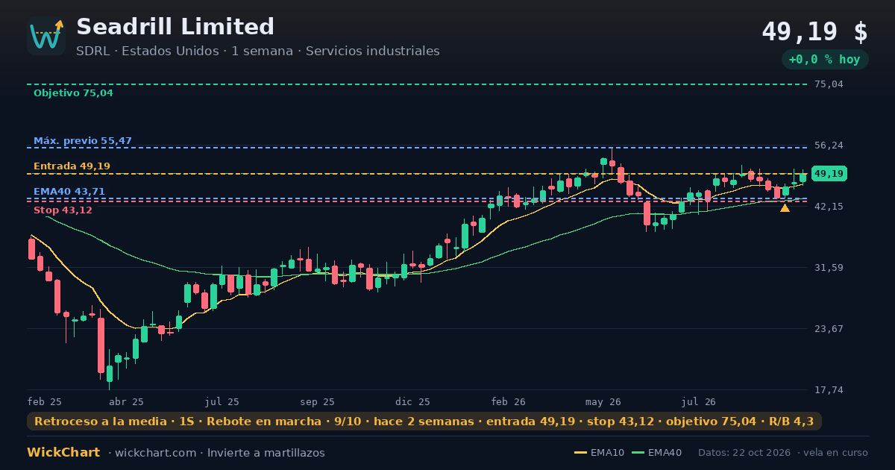Click the EMA40 legend entry
This screenshot has width=895, height=470.
(656, 453)
